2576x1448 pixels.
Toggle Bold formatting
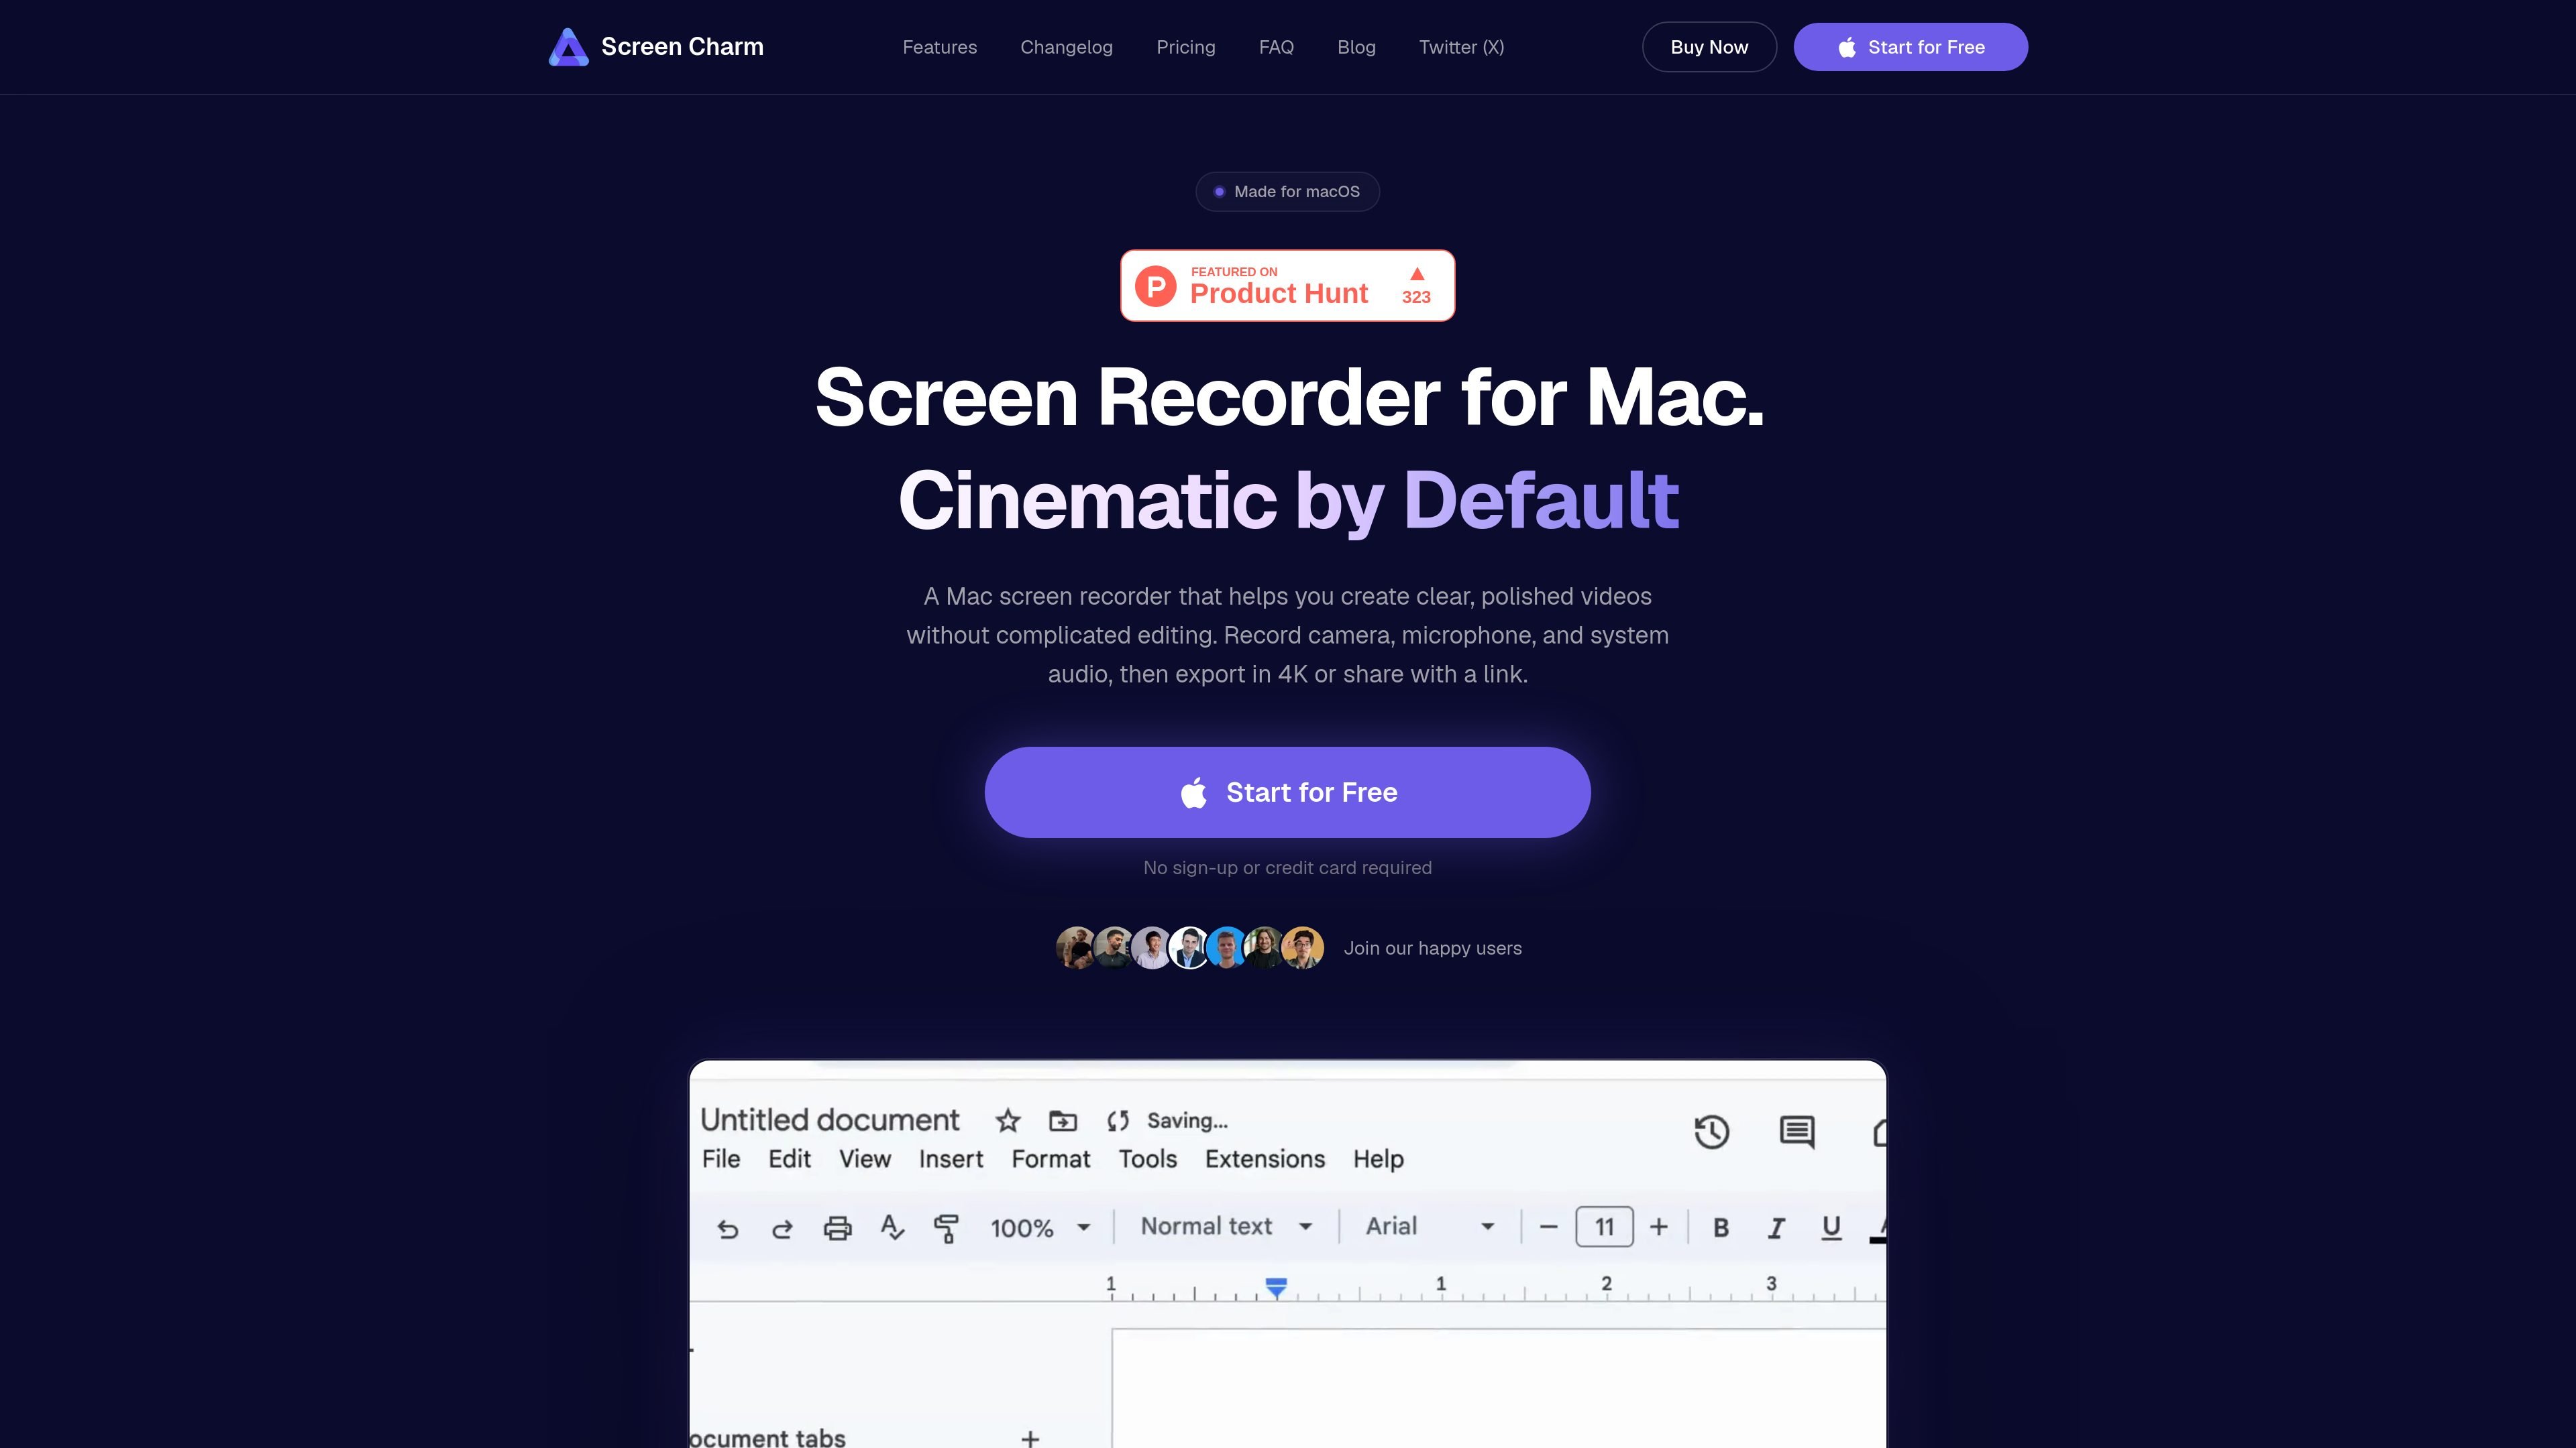click(1720, 1227)
